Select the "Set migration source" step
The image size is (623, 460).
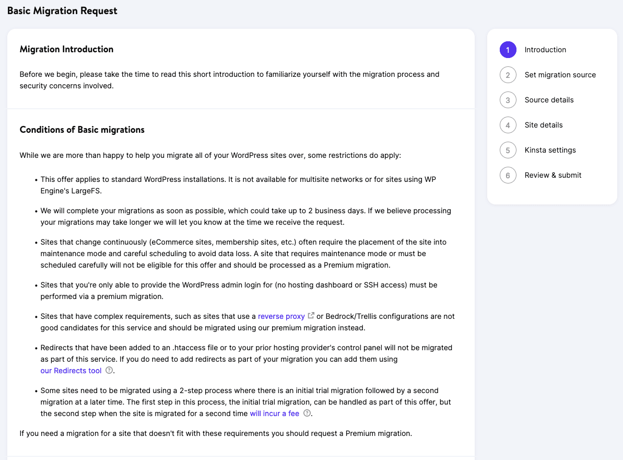pos(560,75)
